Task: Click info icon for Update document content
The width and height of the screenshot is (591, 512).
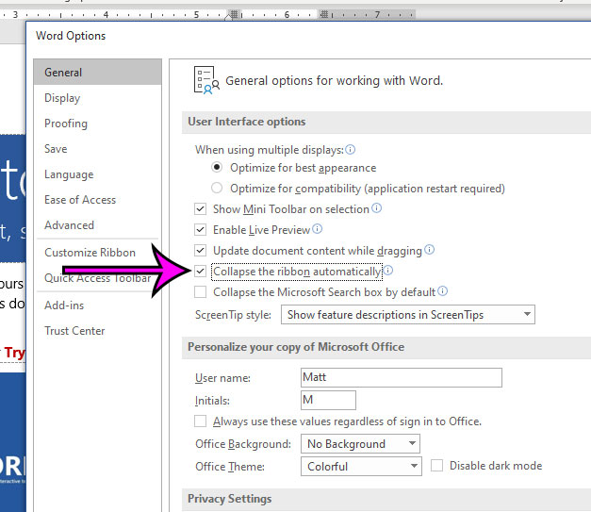Action: [x=429, y=250]
